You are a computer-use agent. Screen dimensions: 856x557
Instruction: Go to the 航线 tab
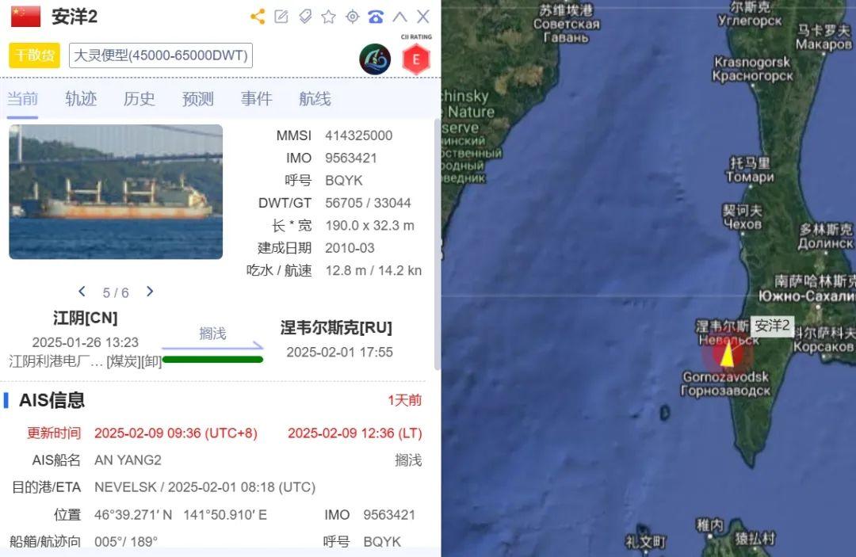(x=315, y=99)
